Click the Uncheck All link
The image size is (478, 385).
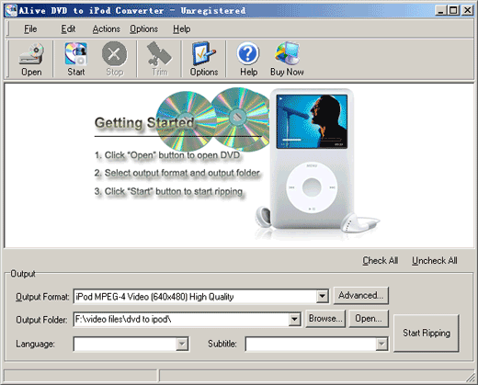[435, 261]
